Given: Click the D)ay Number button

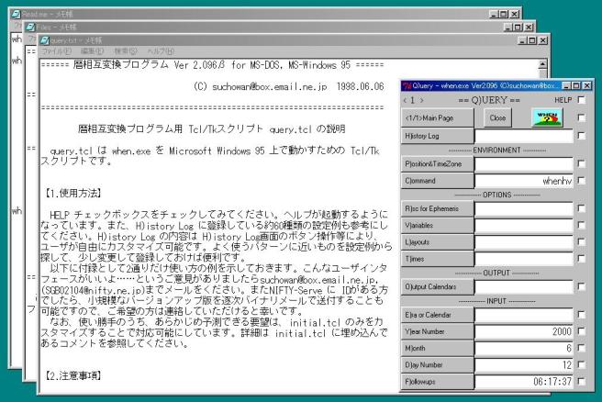Looking at the screenshot, I should [x=438, y=365].
